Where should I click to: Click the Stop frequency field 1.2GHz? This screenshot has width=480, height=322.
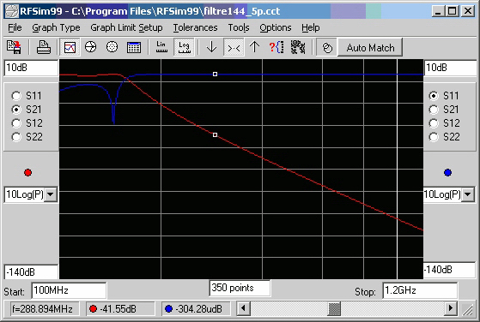coord(420,290)
